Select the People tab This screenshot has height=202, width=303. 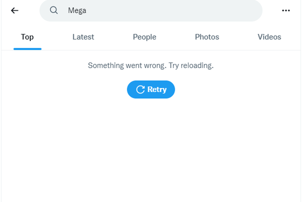144,37
